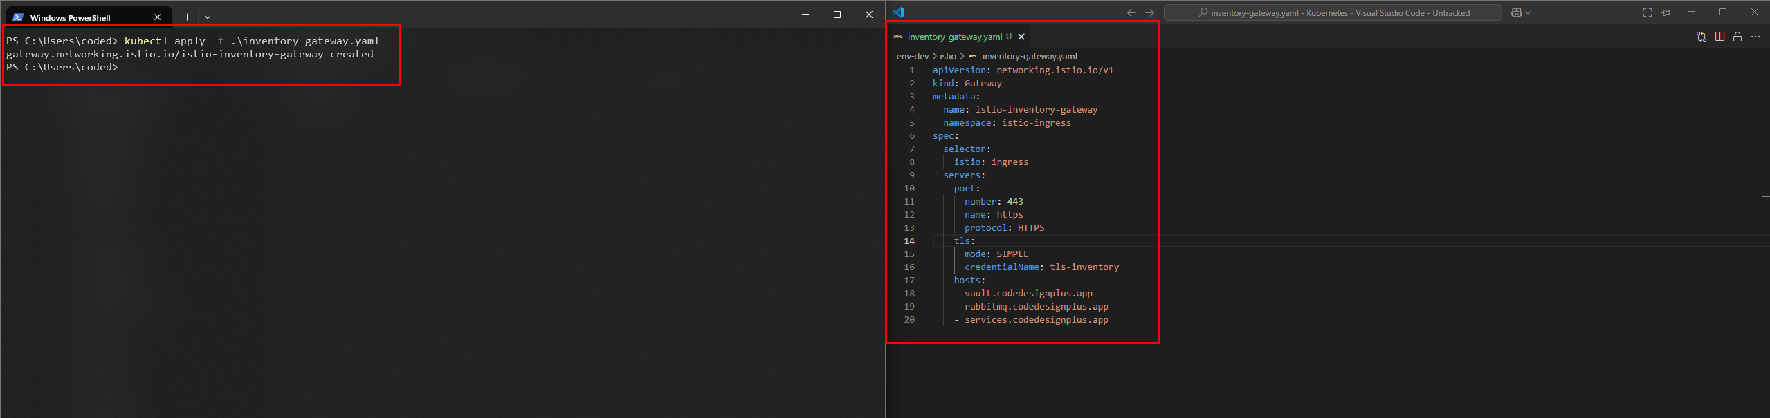Go forward using the VS Code forward arrow

point(1149,12)
